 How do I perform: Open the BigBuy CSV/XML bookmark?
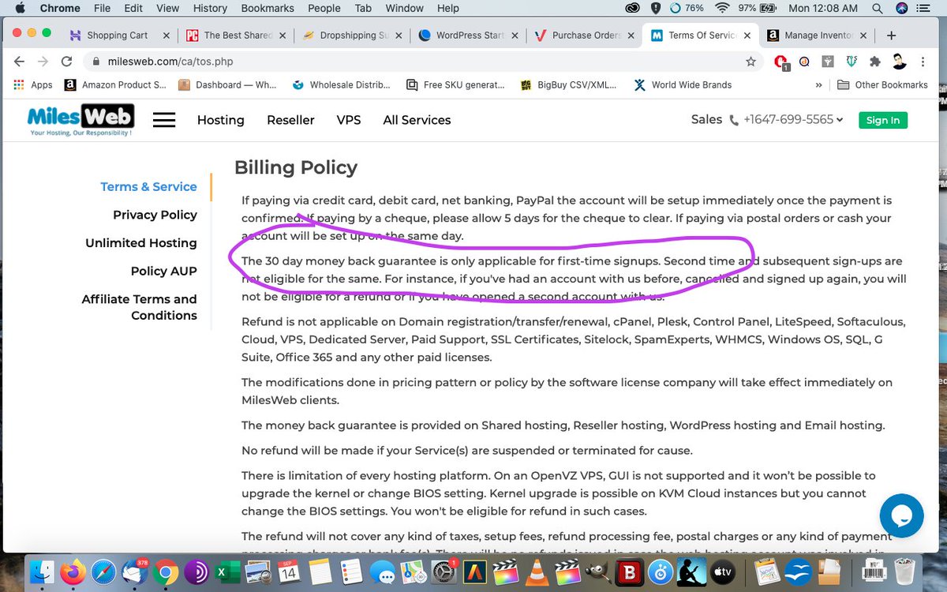click(568, 85)
